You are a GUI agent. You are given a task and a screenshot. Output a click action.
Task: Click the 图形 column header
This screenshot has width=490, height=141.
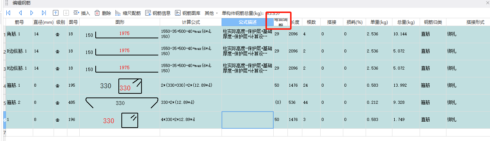coord(120,22)
